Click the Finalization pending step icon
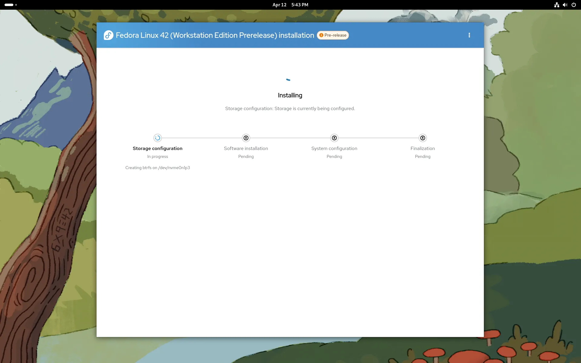 423,138
